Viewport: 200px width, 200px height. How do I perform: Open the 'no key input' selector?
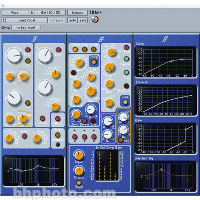26,28
